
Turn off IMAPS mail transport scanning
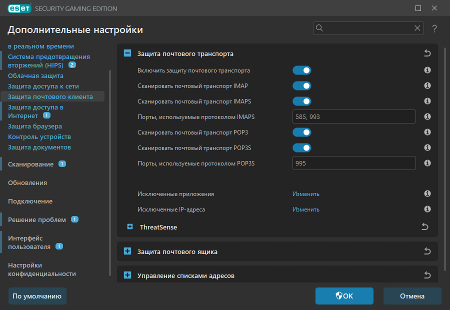pyautogui.click(x=302, y=101)
